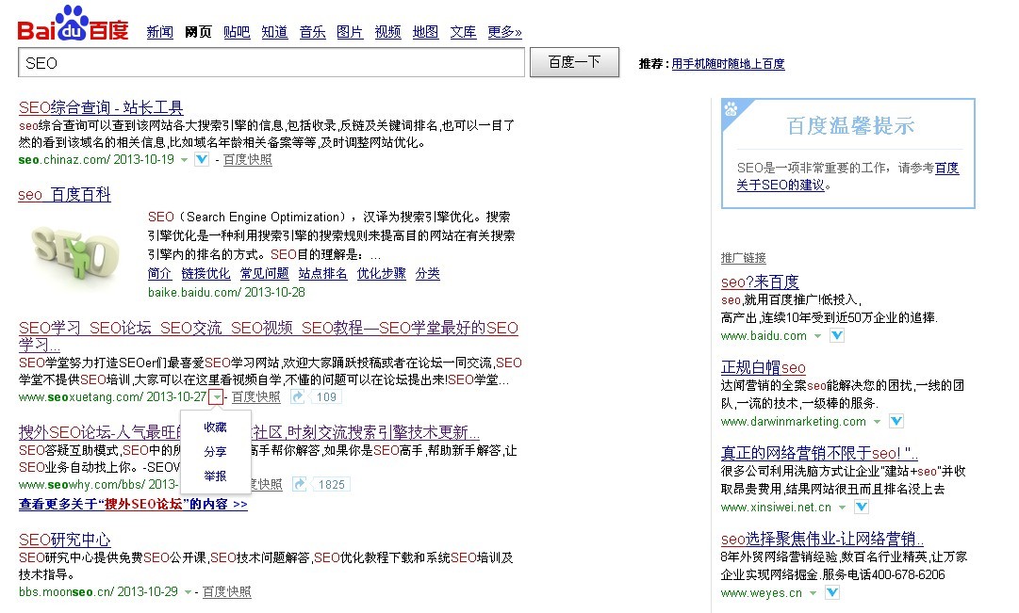Click the Baidu logo
The height and width of the screenshot is (613, 1019).
pyautogui.click(x=73, y=24)
